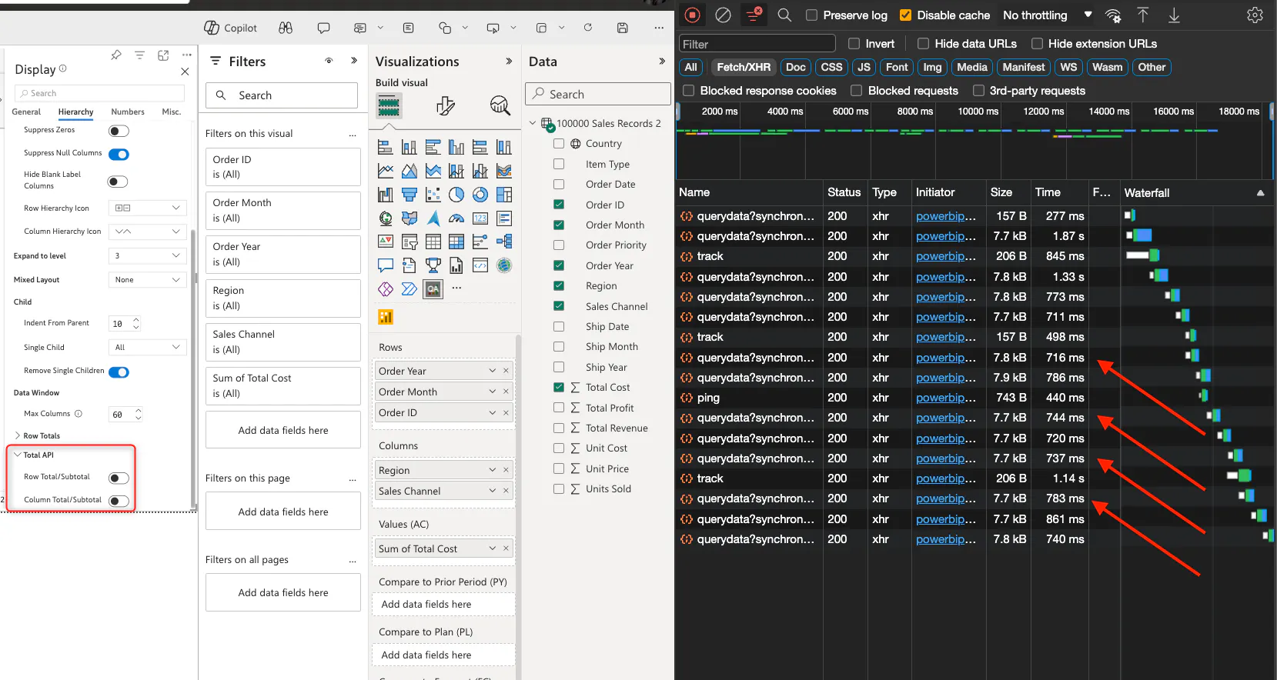Click the comment bubble icon in the toolbar
Viewport: 1277px width, 680px height.
click(324, 28)
